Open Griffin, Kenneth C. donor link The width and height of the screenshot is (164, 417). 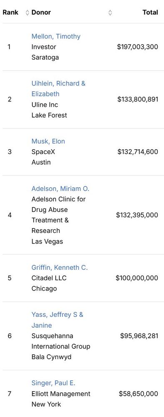60,268
